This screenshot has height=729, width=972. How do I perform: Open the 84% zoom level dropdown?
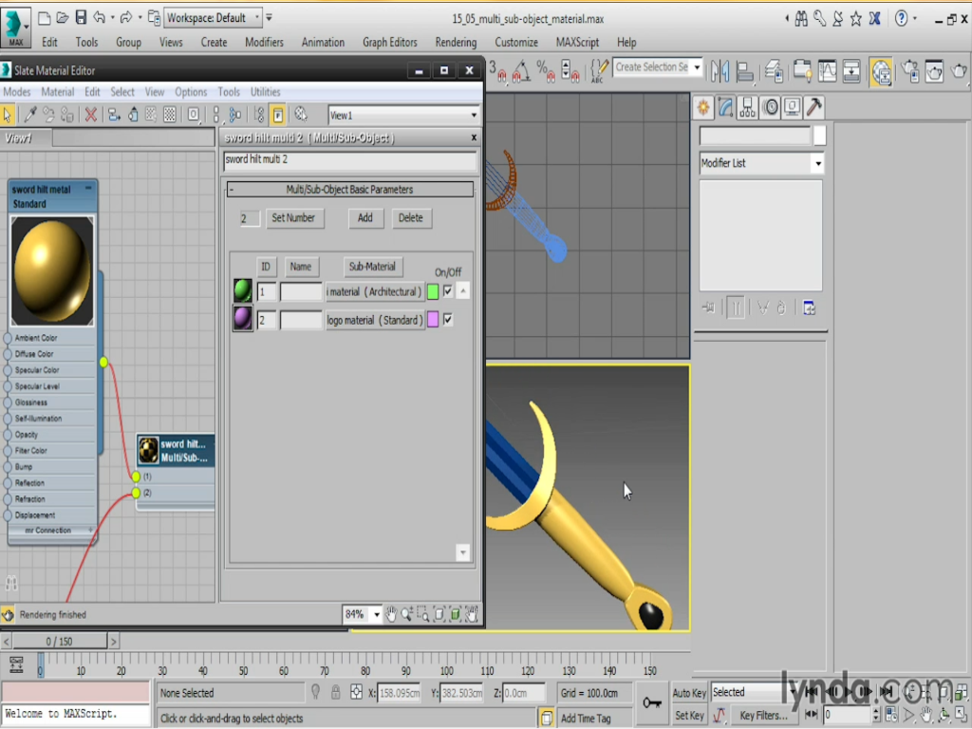tap(377, 615)
